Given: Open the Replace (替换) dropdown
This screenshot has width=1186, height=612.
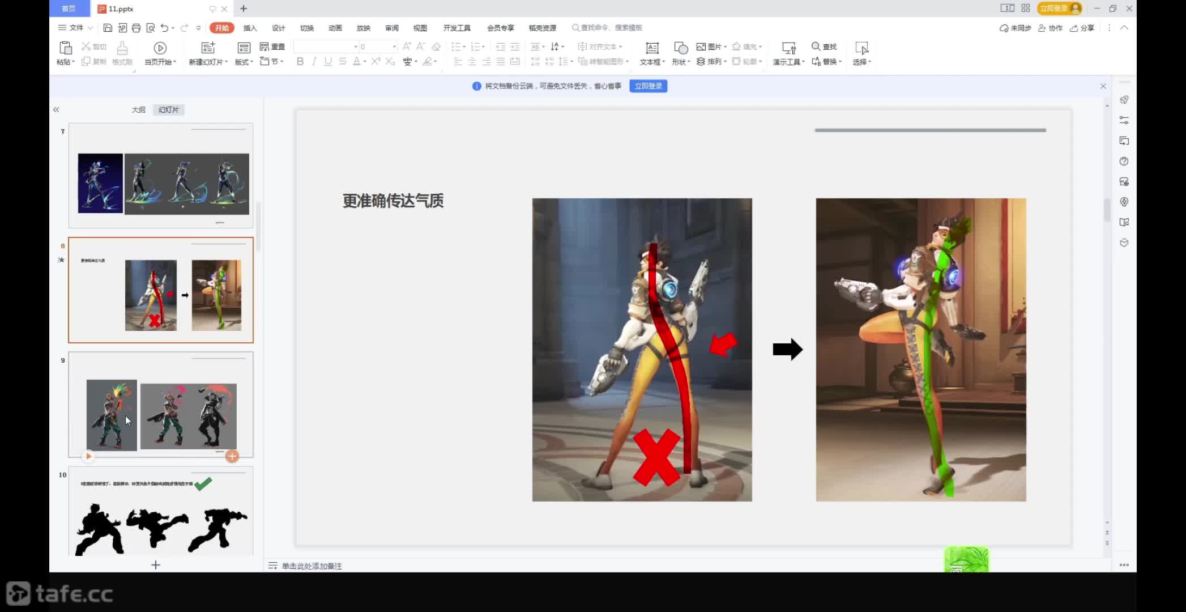Looking at the screenshot, I should (827, 61).
